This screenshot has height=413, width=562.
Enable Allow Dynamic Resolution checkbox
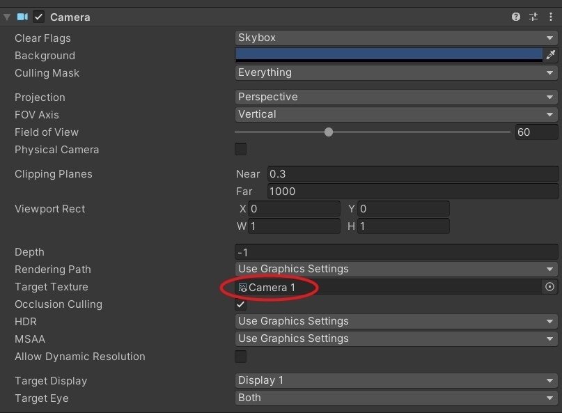pos(240,357)
